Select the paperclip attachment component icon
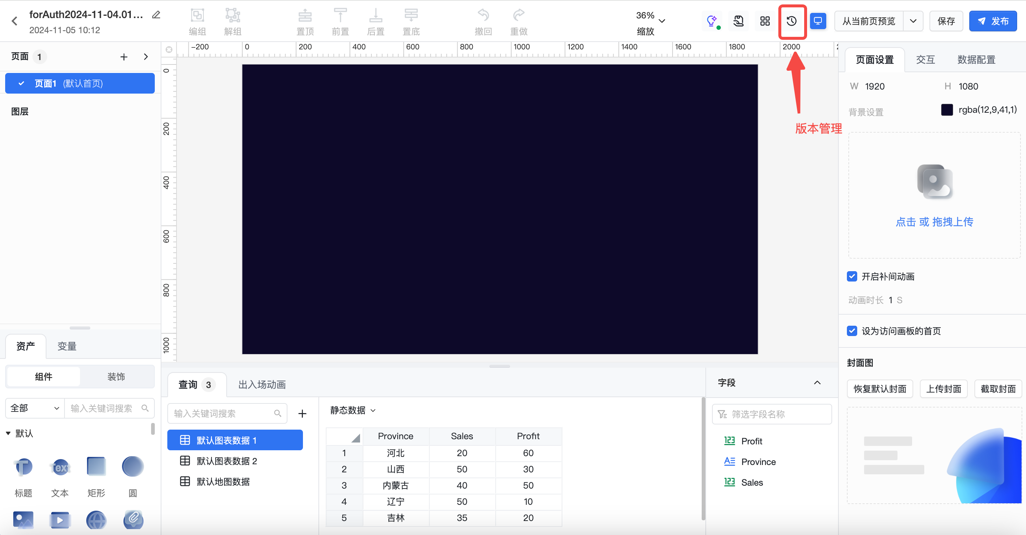 133,520
